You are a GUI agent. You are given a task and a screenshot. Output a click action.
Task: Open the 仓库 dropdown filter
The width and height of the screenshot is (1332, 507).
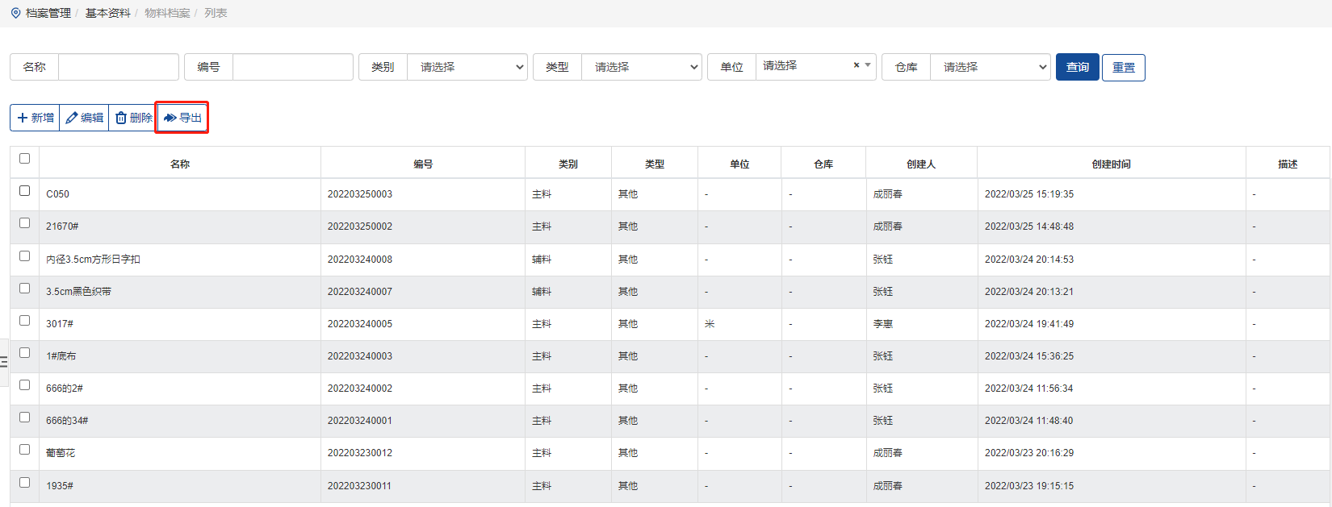click(x=990, y=67)
